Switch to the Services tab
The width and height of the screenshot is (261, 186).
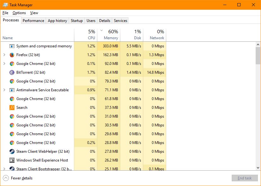121,21
